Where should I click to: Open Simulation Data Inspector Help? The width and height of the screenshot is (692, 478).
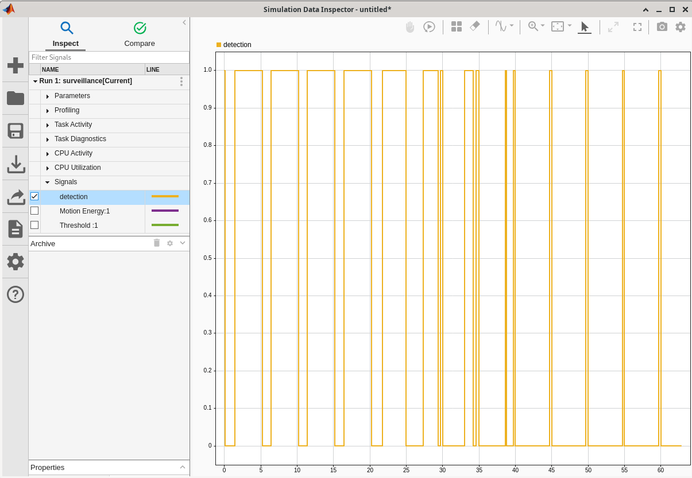15,294
